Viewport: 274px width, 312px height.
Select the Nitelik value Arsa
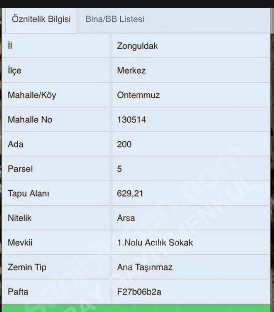126,218
